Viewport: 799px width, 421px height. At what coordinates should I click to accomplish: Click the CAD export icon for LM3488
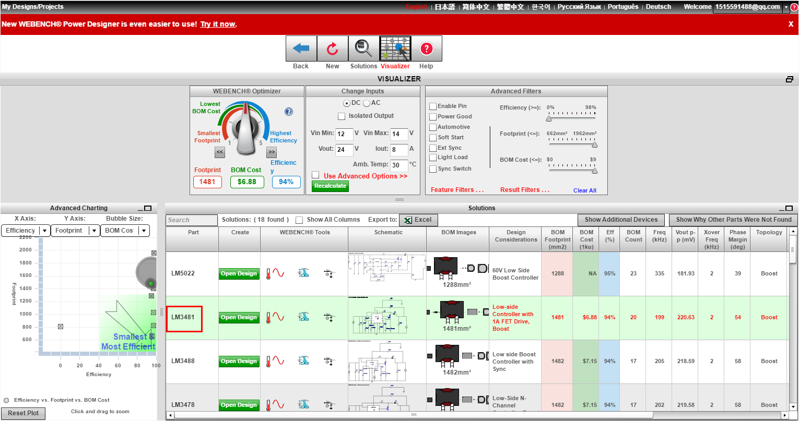click(x=303, y=361)
